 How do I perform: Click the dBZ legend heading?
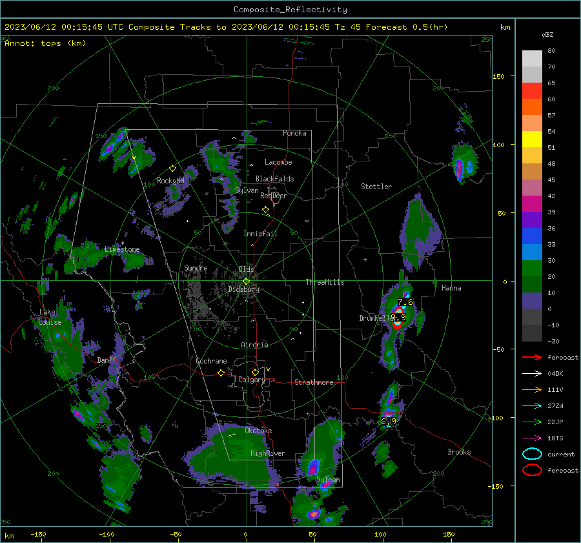pos(547,35)
